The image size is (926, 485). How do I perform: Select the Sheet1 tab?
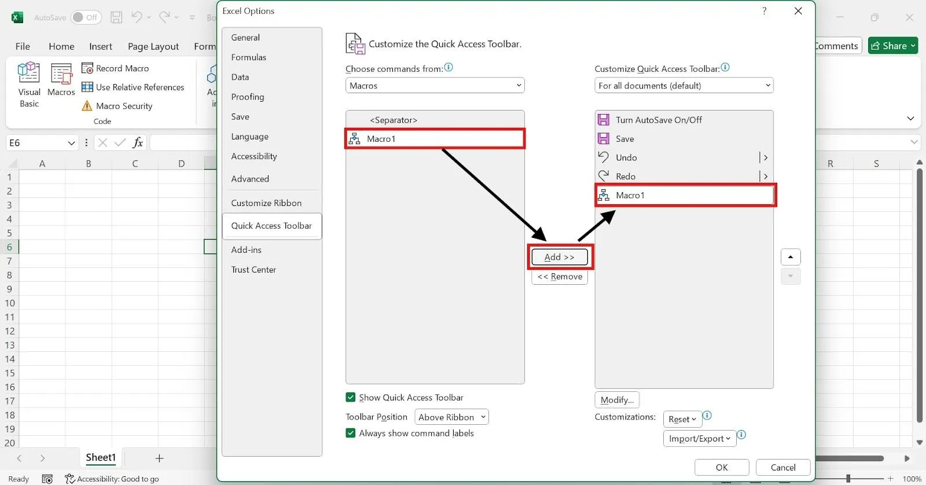point(101,458)
